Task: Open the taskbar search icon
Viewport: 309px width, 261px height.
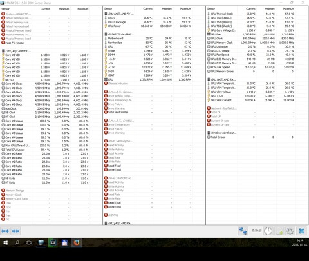Action: [17, 243]
